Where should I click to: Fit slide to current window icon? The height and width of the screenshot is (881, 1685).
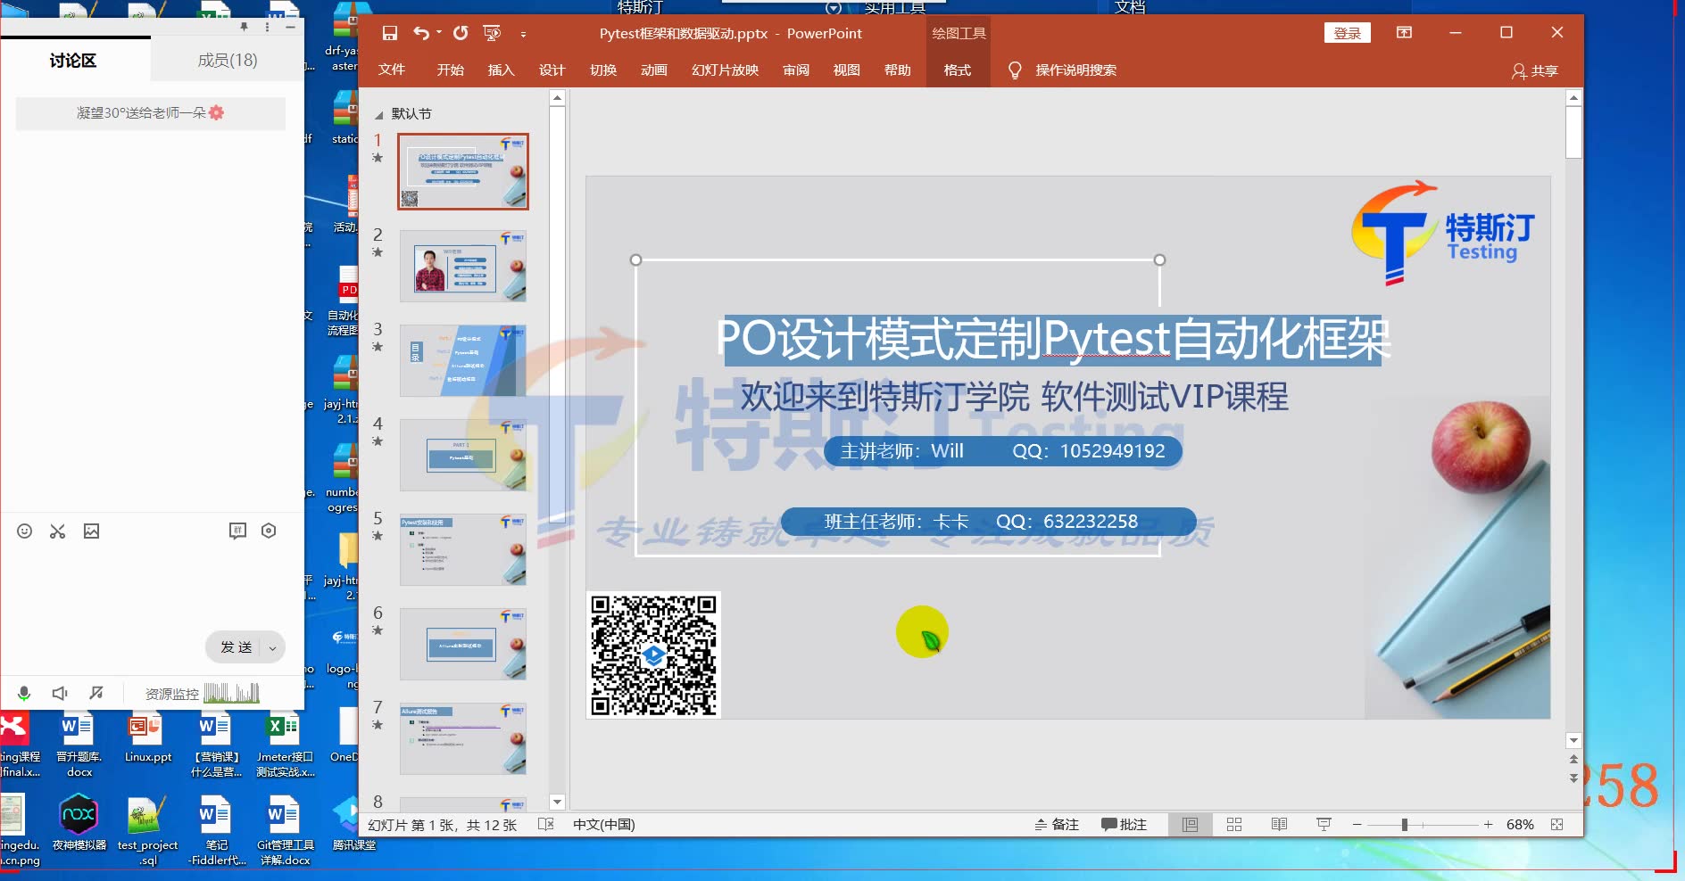(x=1557, y=824)
